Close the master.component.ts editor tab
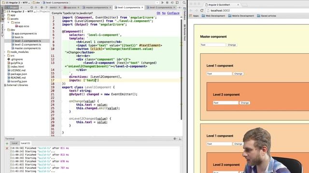The image size is (309, 173). tap(111, 8)
